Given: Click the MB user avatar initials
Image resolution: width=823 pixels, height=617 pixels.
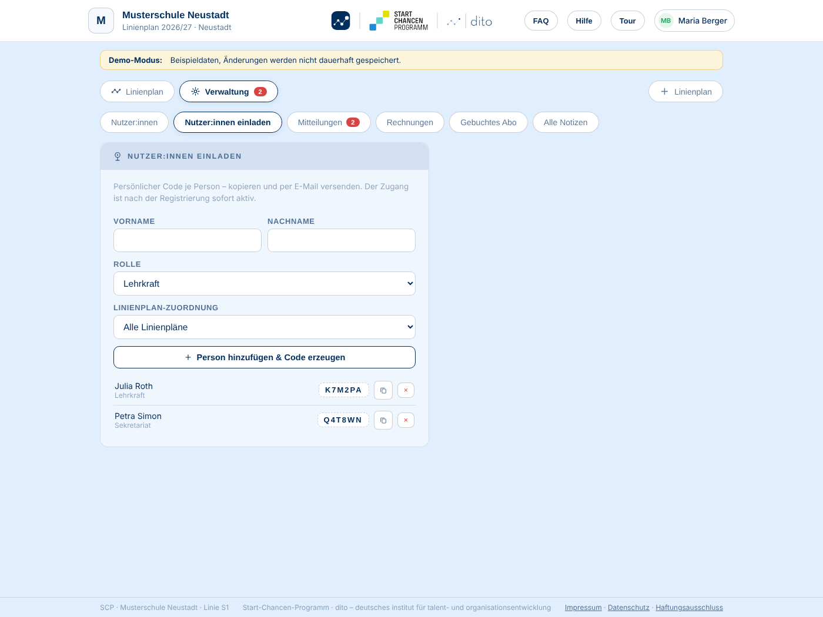Looking at the screenshot, I should point(665,21).
